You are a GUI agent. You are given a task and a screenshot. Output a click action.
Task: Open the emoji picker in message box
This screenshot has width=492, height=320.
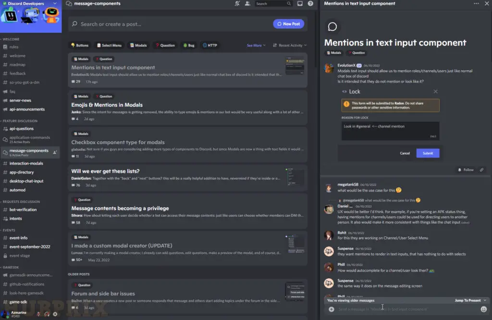(x=483, y=309)
